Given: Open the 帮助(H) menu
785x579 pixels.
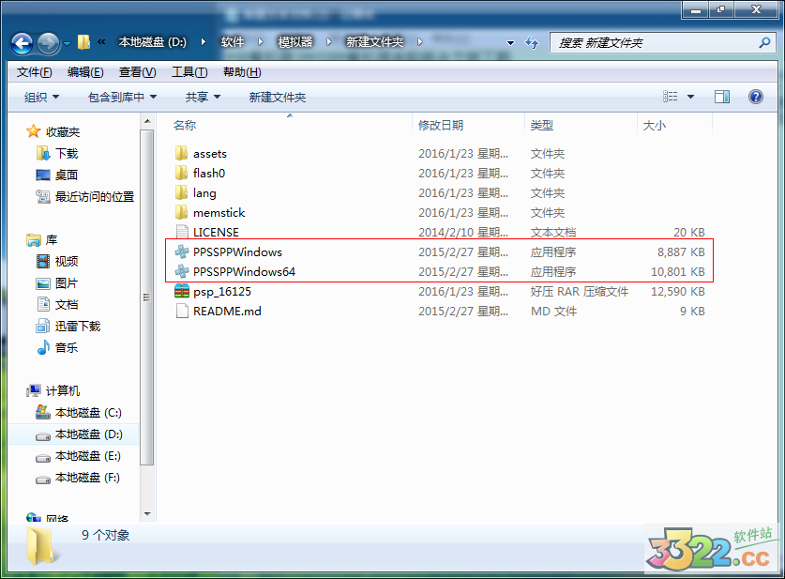Looking at the screenshot, I should coord(242,72).
